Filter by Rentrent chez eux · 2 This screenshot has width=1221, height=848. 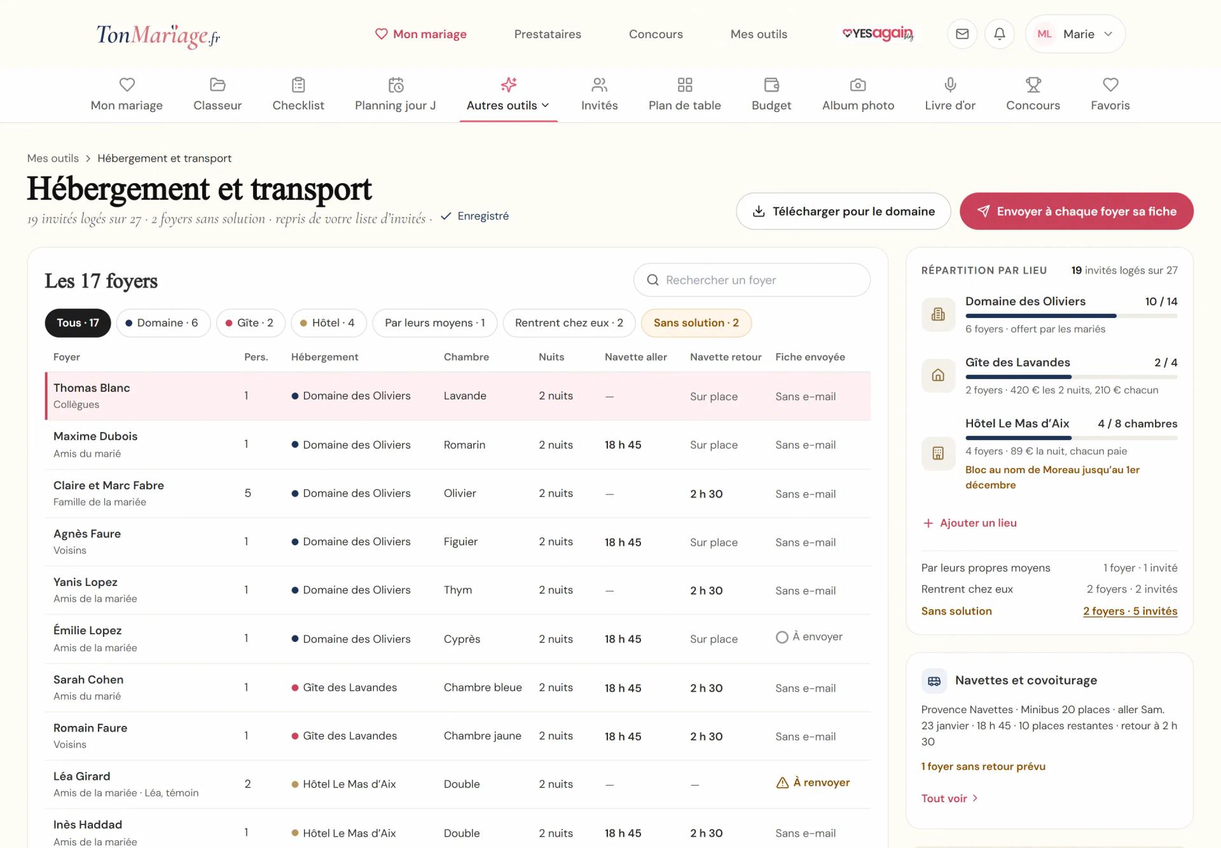pyautogui.click(x=569, y=323)
